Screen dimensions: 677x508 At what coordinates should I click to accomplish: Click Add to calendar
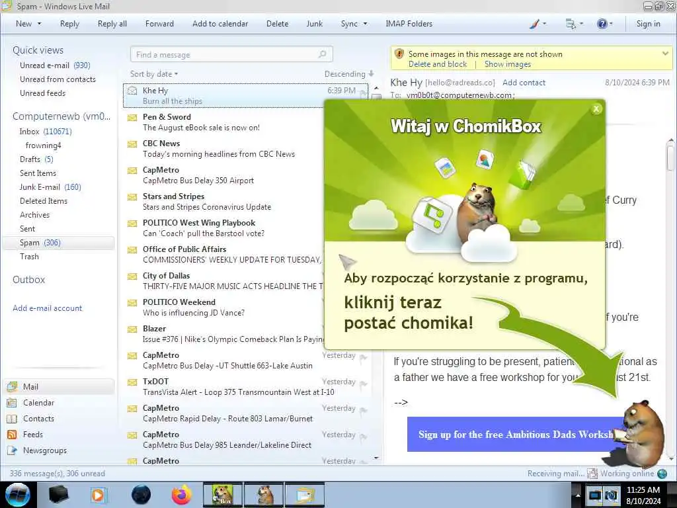220,24
